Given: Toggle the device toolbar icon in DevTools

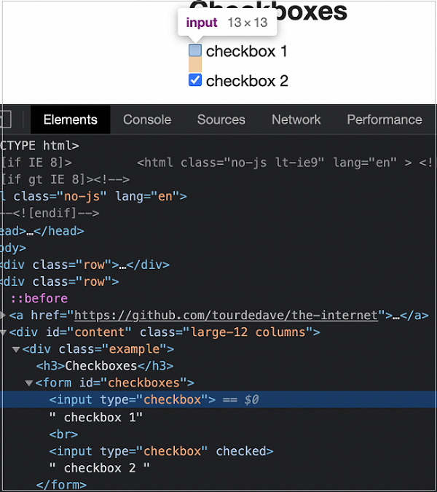Looking at the screenshot, I should point(4,120).
